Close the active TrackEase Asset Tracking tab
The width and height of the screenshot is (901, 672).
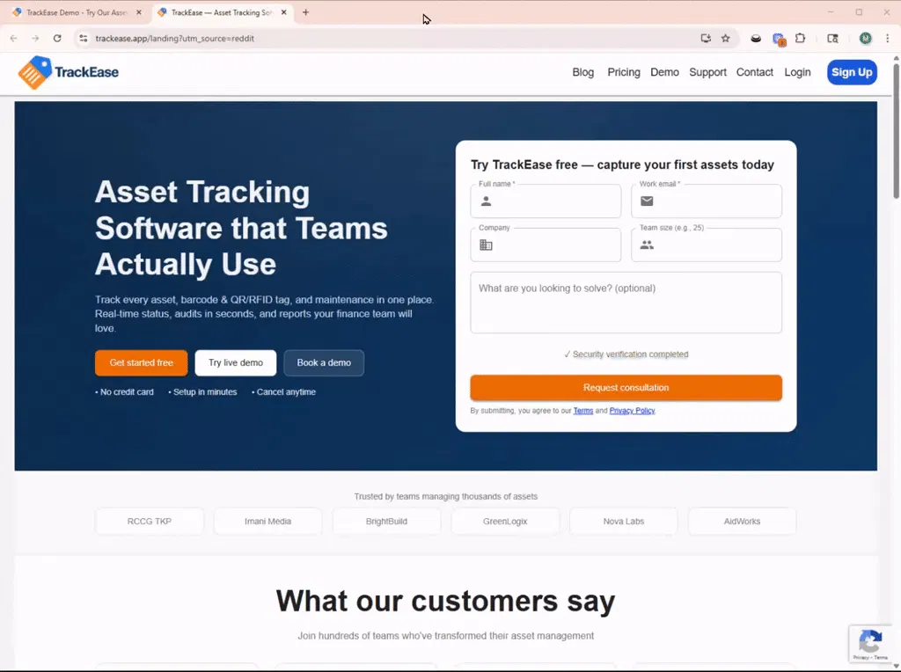[283, 12]
